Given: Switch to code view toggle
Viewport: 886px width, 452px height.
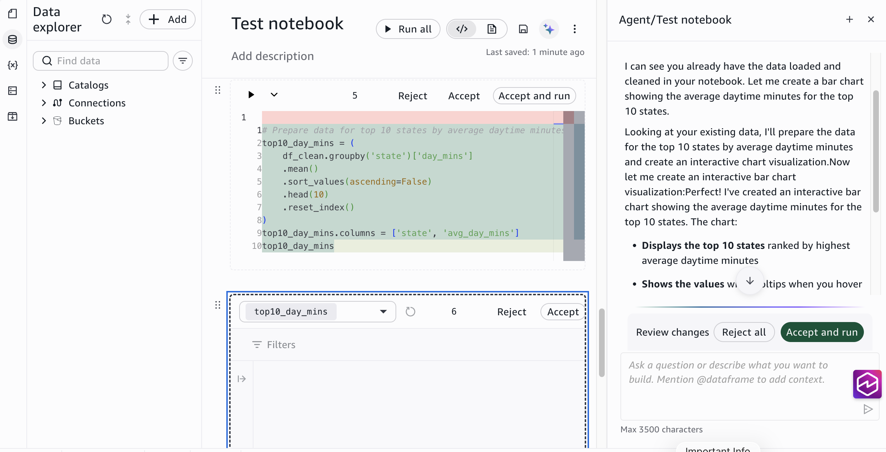Looking at the screenshot, I should pyautogui.click(x=462, y=29).
